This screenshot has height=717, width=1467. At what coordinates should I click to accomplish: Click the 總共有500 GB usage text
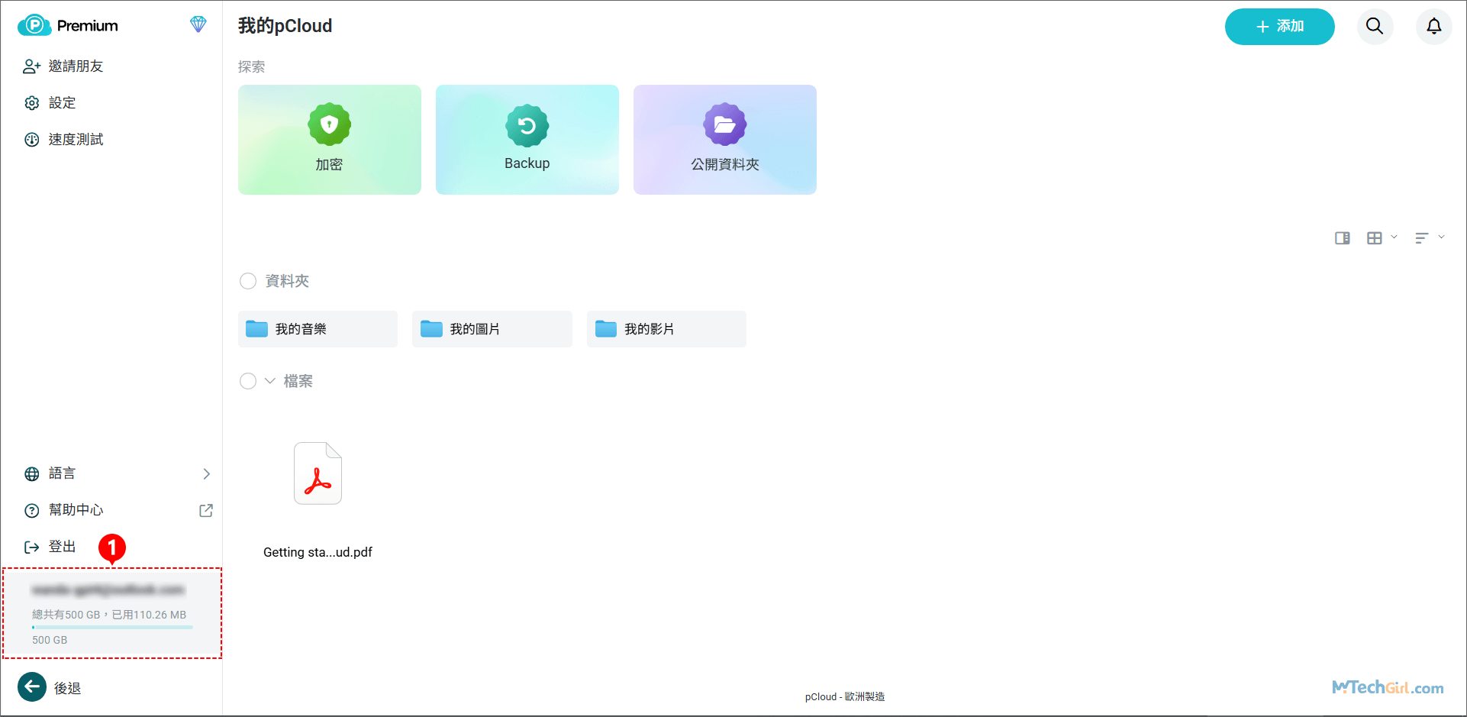[109, 615]
